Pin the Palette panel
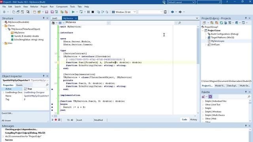This screenshot has height=142, width=253. click(246, 92)
